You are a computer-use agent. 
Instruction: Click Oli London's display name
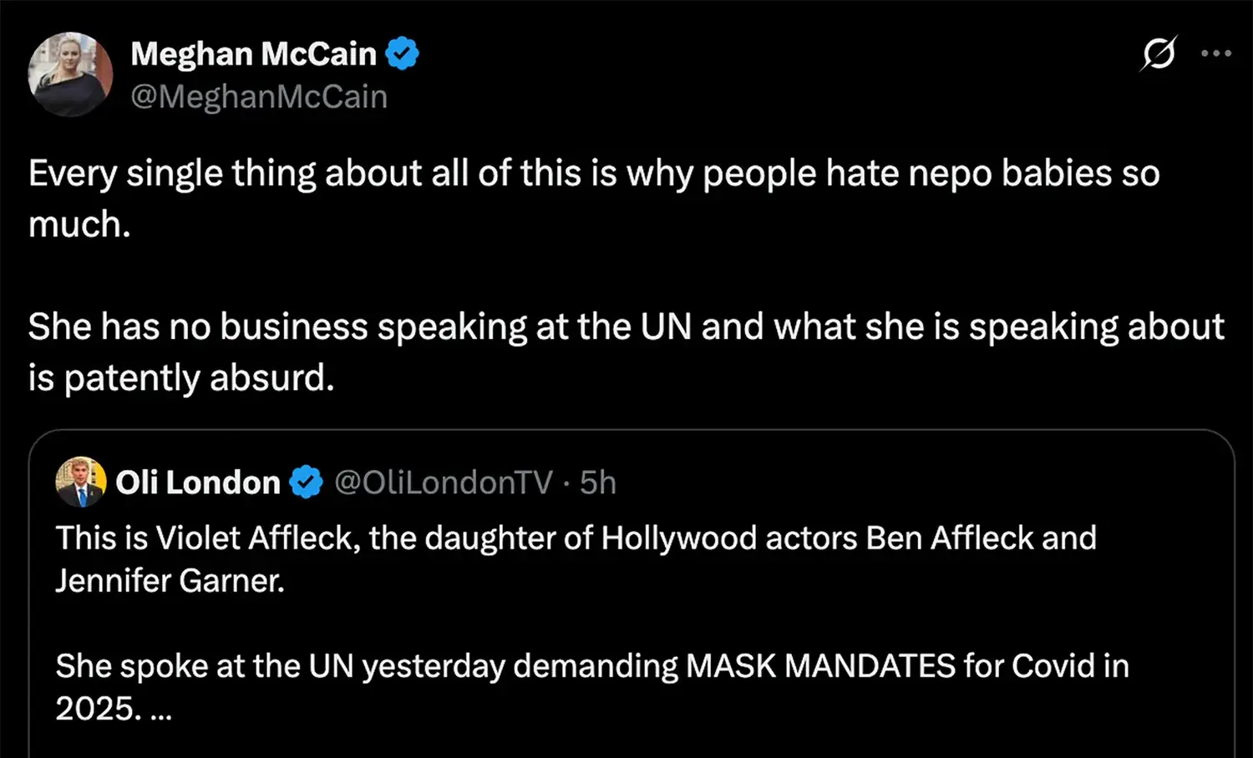click(198, 482)
